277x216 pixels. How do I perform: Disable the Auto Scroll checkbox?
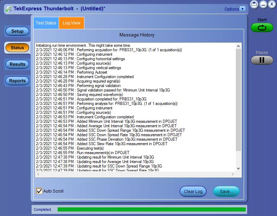tap(39, 191)
